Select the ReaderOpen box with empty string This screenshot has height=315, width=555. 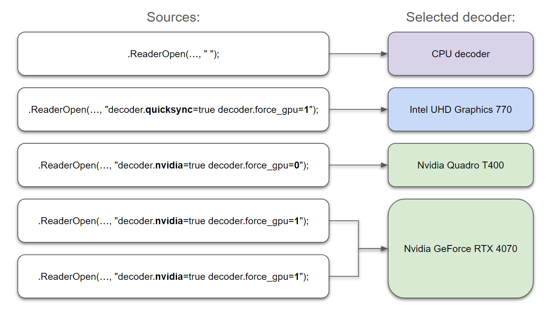click(173, 54)
